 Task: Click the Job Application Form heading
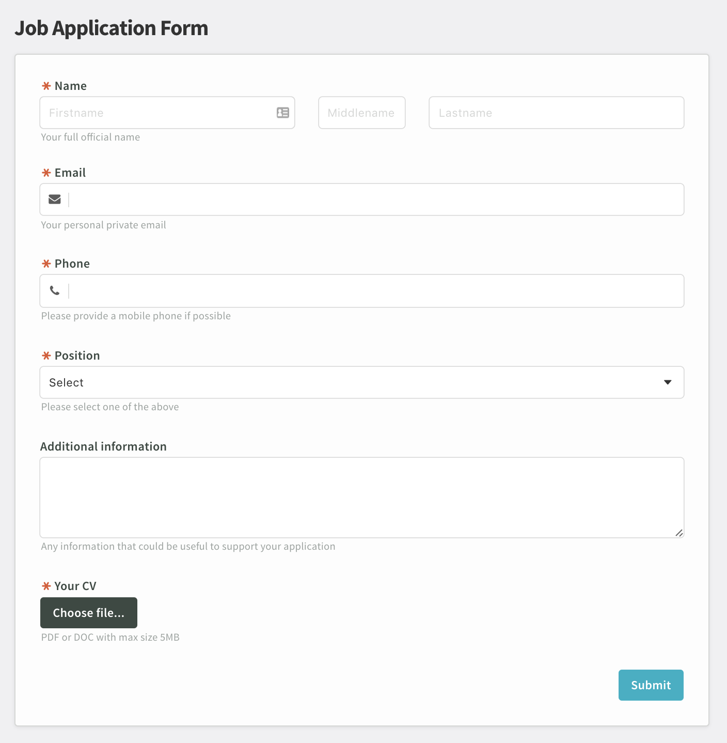[x=112, y=28]
